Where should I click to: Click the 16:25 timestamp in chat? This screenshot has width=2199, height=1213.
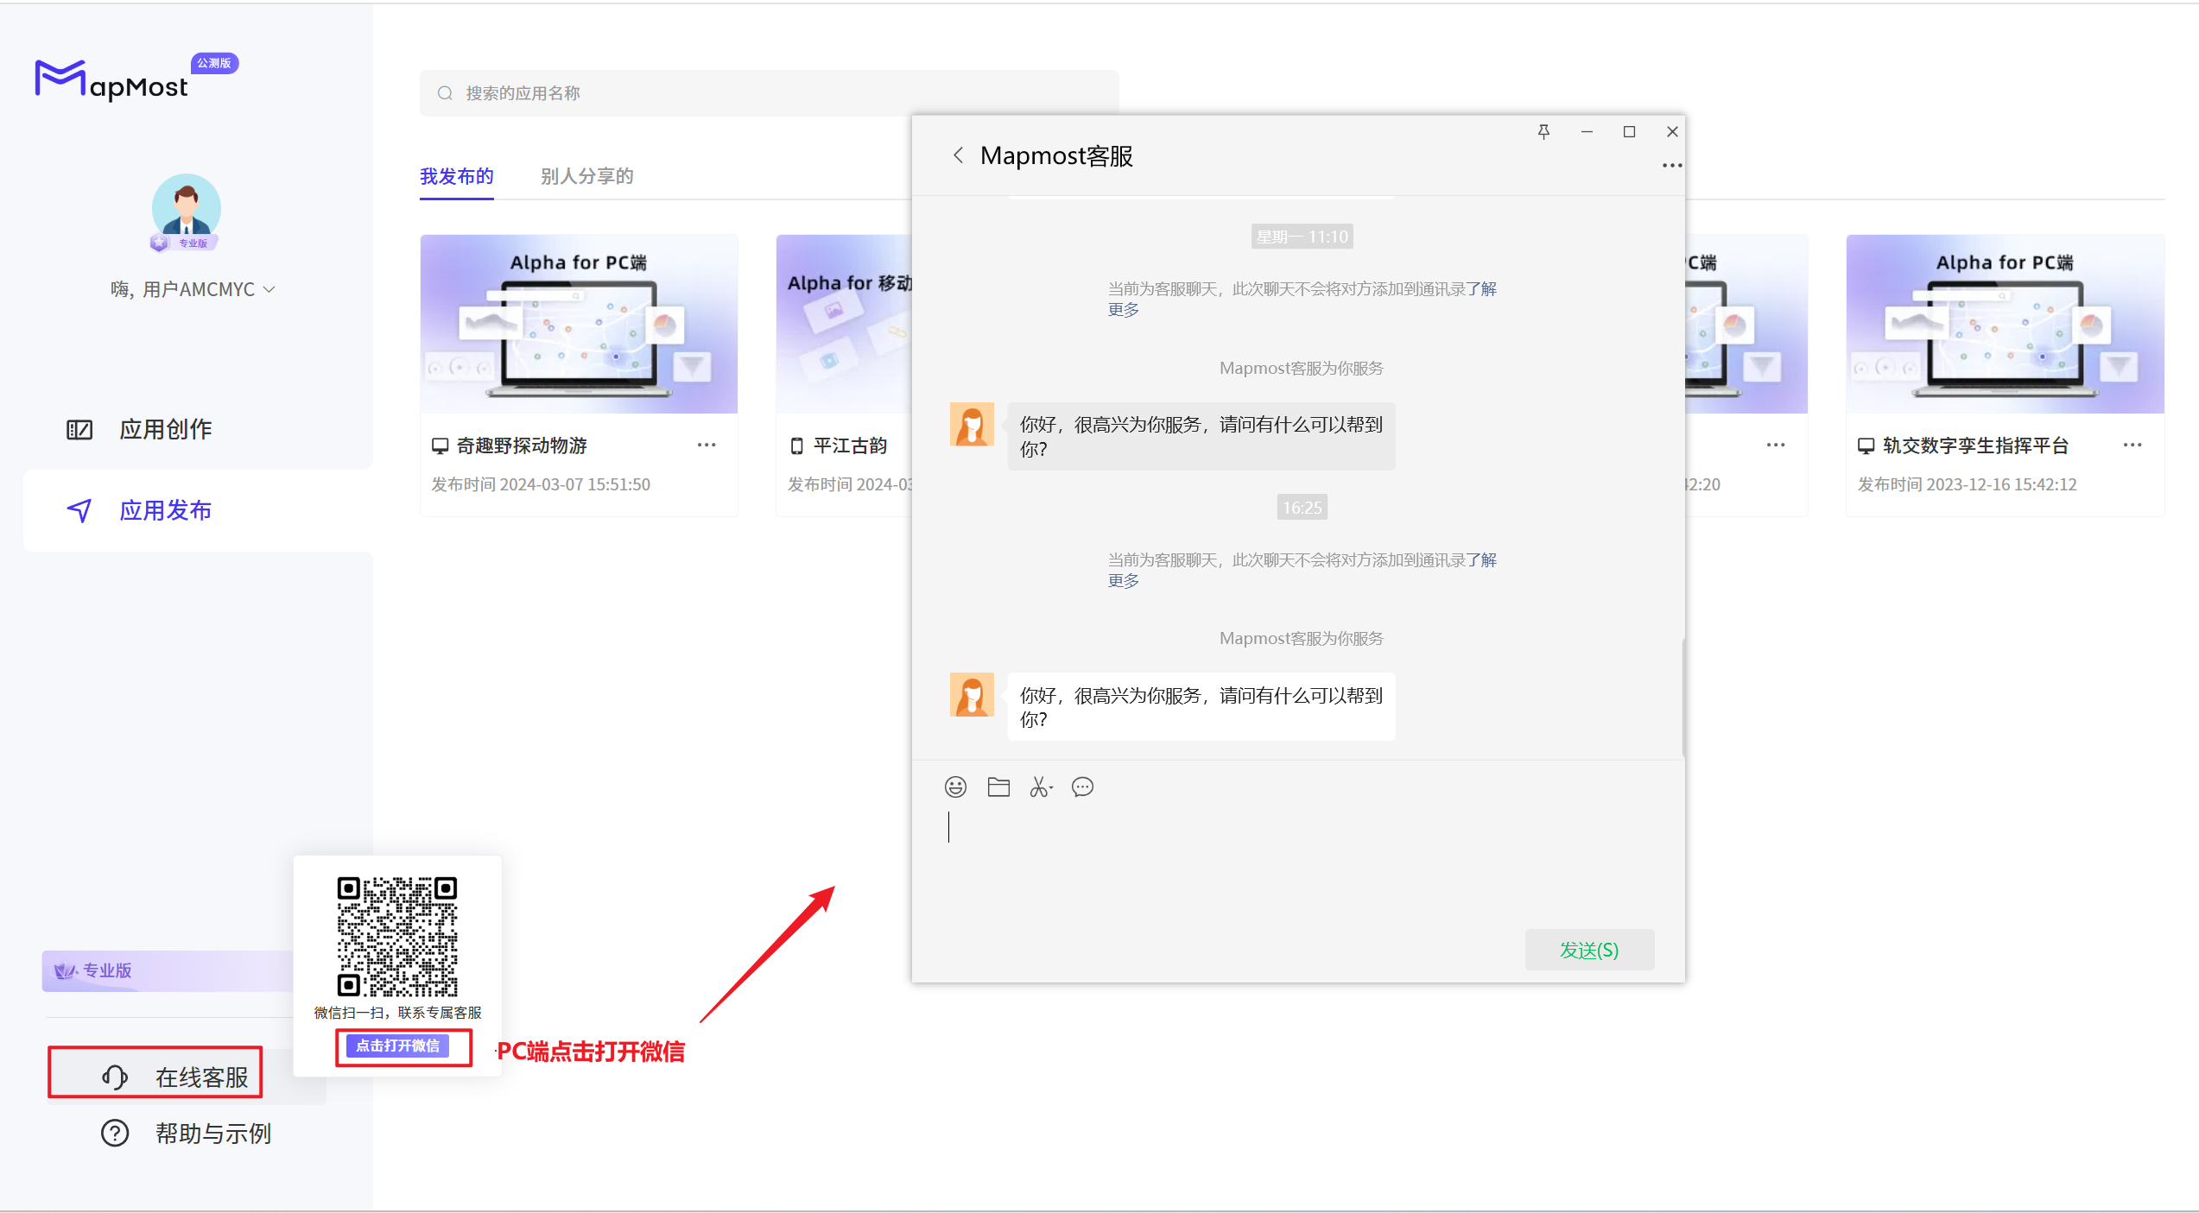click(x=1302, y=507)
